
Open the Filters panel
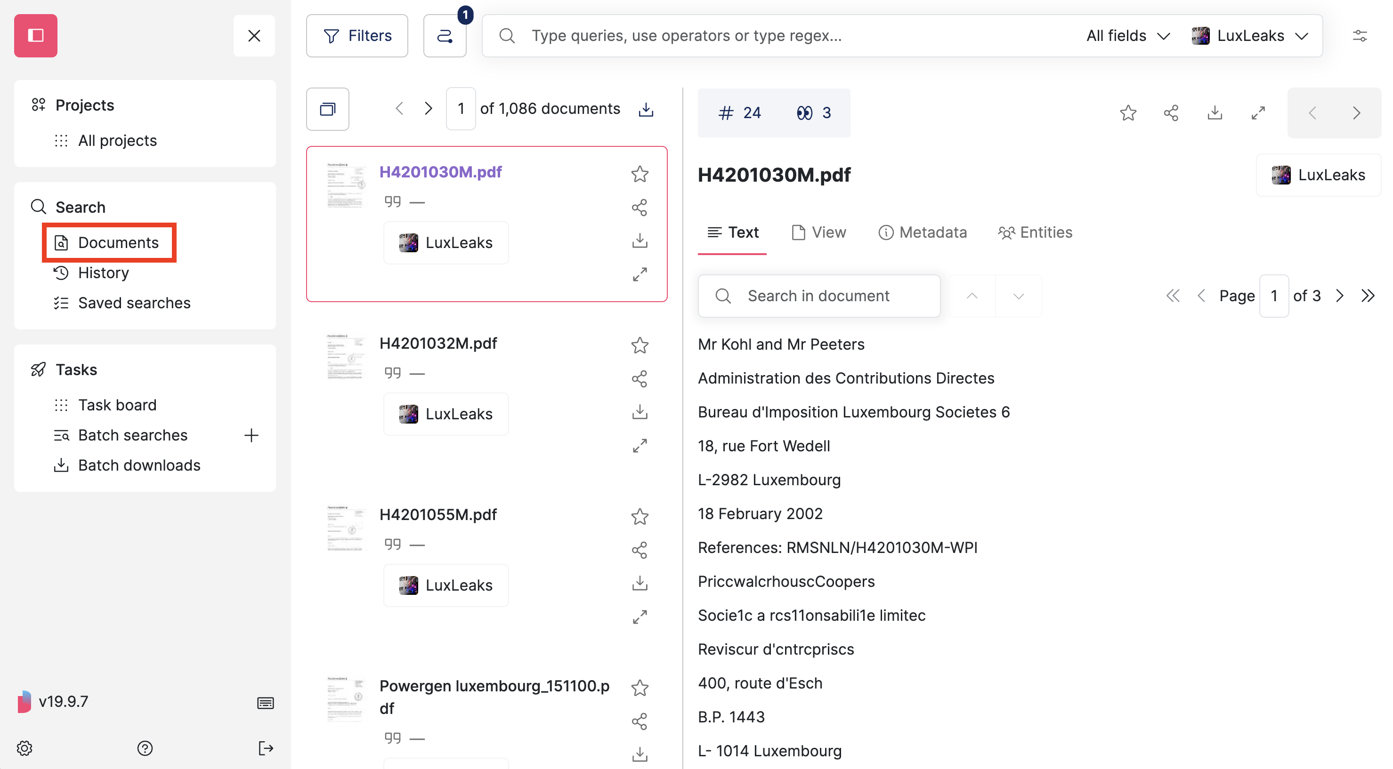[357, 36]
